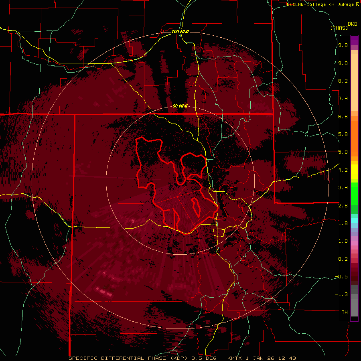Click the KMTX station identifier in the caption

click(235, 358)
